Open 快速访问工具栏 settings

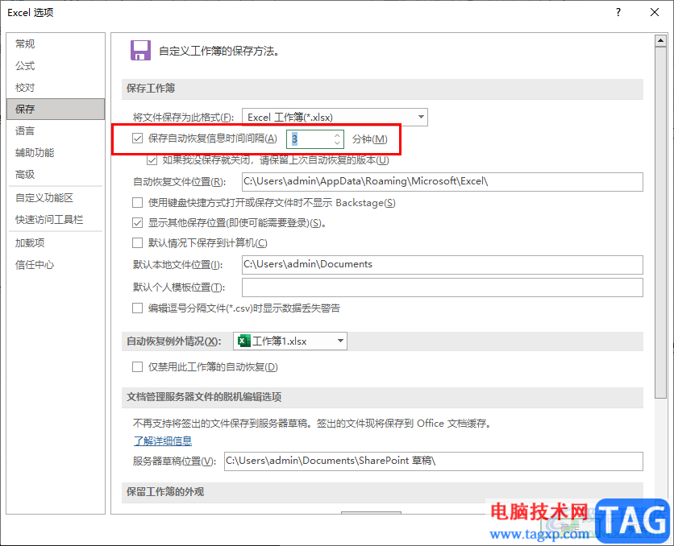click(x=56, y=220)
